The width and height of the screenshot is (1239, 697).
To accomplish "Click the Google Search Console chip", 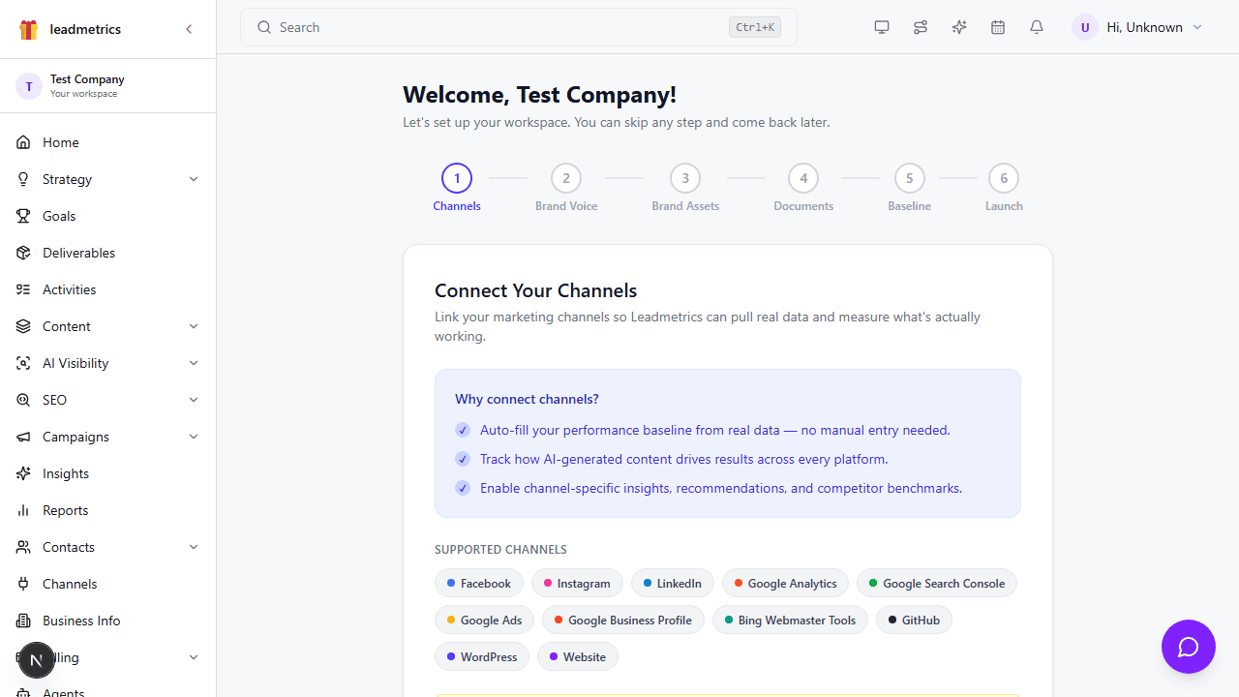I will pos(937,583).
